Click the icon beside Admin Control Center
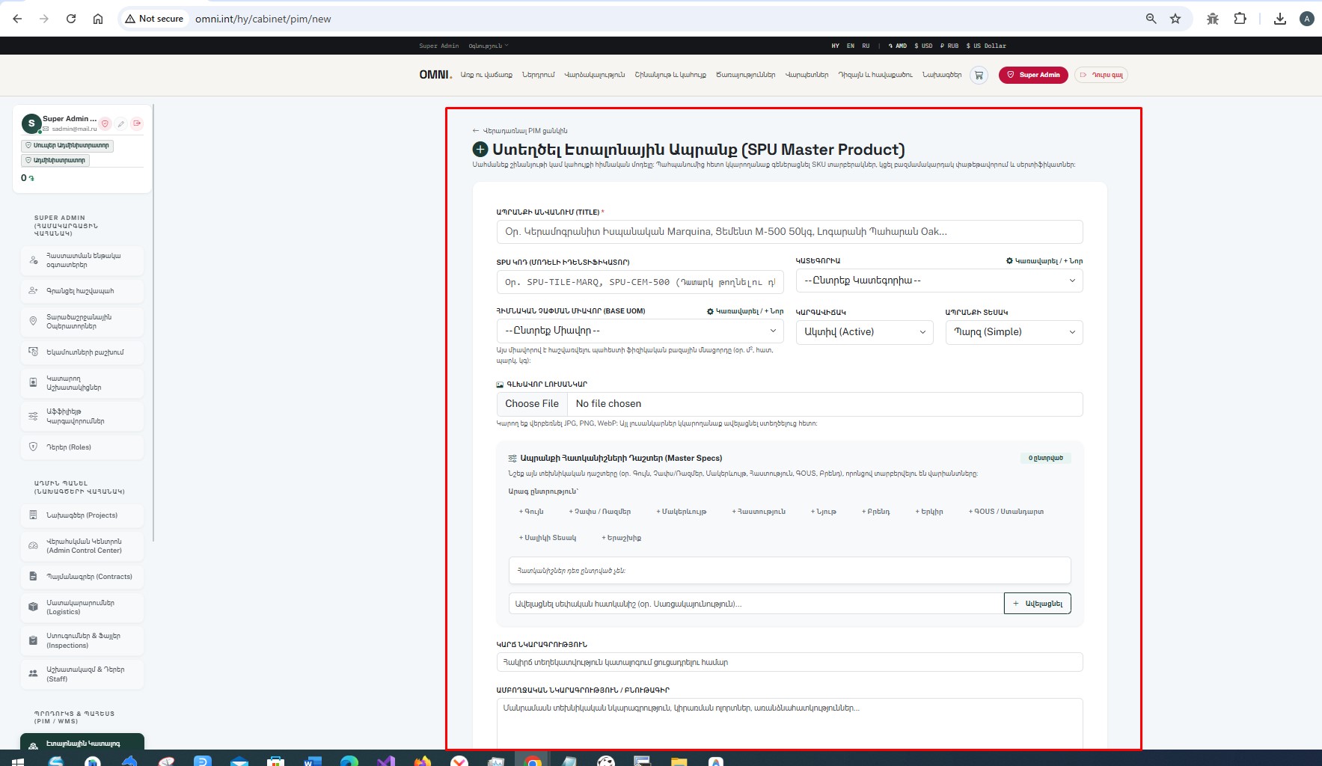This screenshot has width=1322, height=766. 33,546
